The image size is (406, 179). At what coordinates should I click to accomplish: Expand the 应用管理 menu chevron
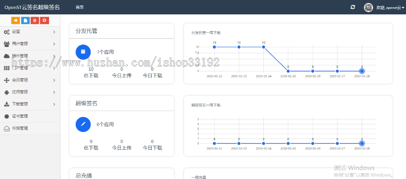(54, 92)
